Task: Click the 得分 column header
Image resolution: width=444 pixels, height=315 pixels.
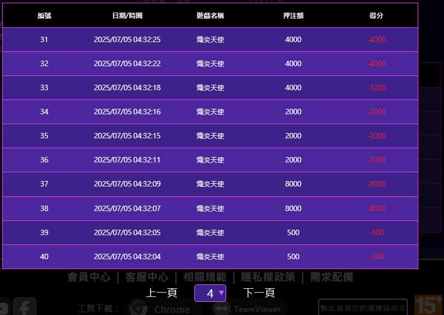Action: point(376,15)
